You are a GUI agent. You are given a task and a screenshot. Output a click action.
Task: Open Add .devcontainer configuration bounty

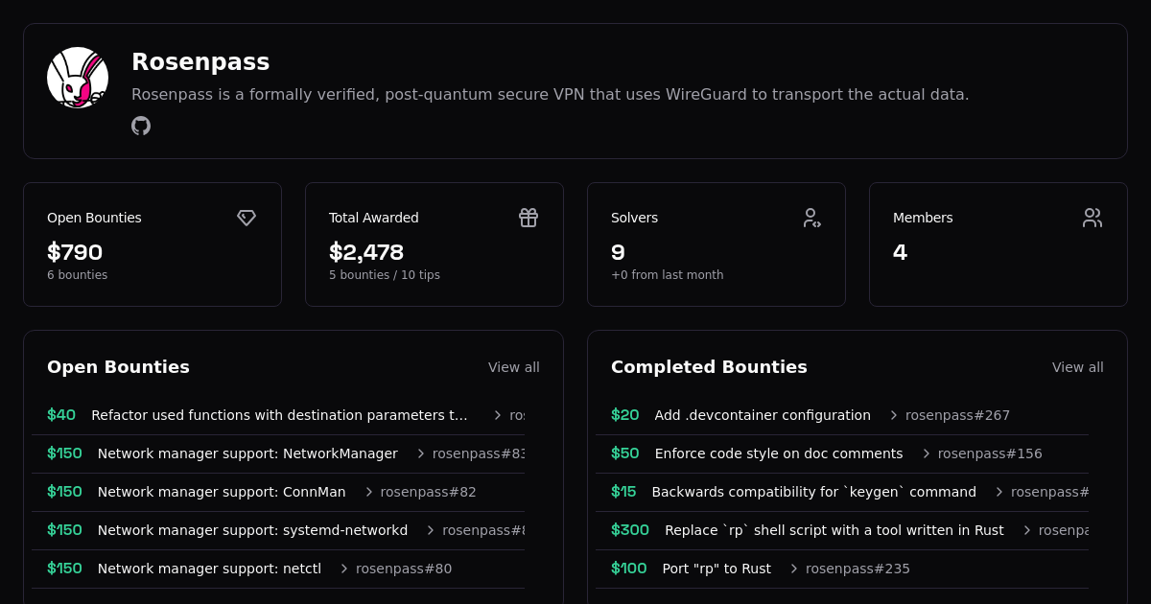763,415
